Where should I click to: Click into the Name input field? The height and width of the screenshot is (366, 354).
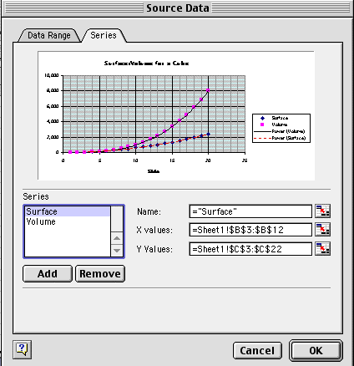click(x=250, y=211)
